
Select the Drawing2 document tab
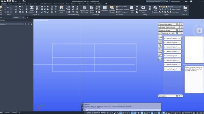[16, 17]
